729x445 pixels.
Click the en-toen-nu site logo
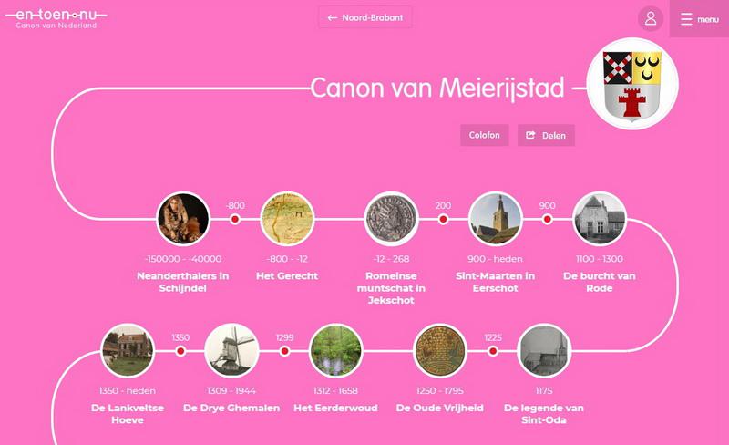pos(56,18)
